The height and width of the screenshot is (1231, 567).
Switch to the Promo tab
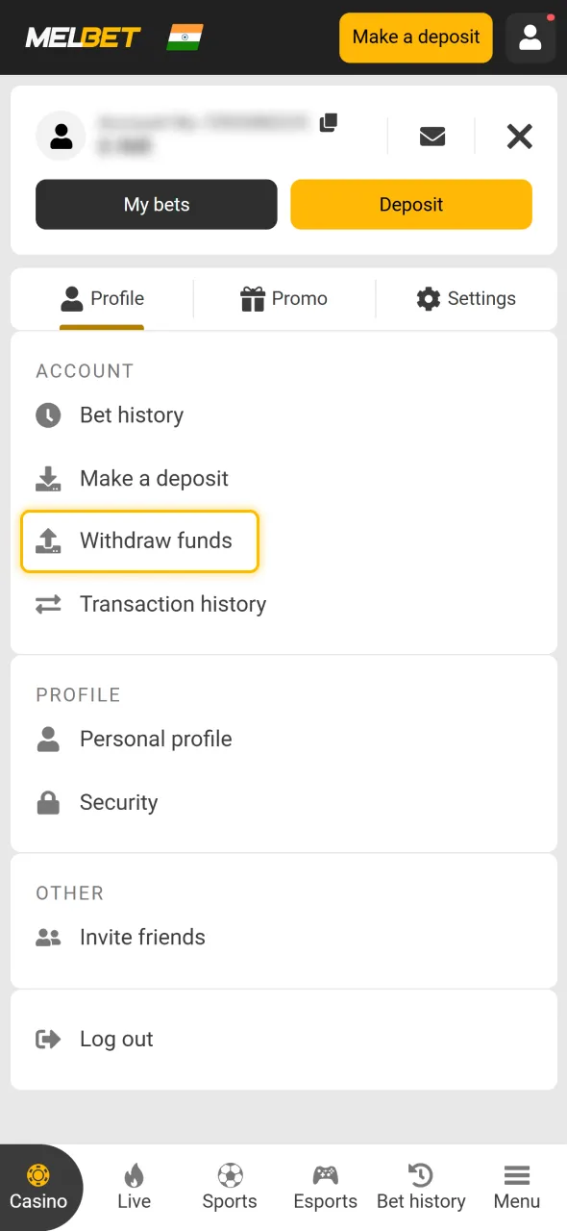284,299
